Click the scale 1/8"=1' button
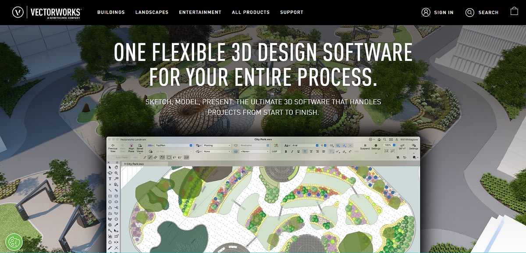 pos(402,147)
